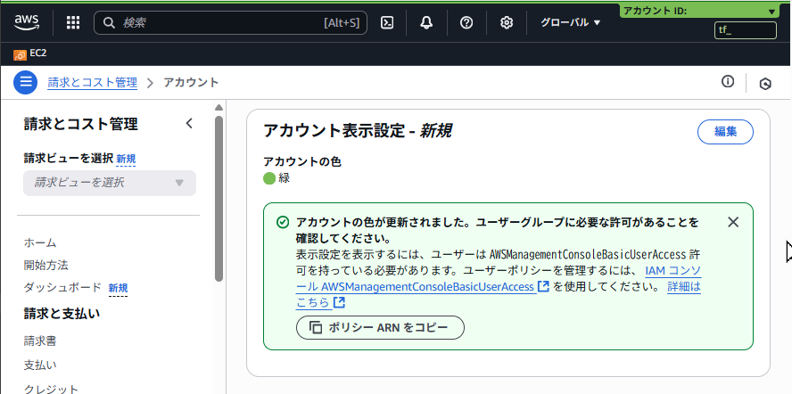Open the EC2 shortcut in favorites bar
This screenshot has width=792, height=394.
coord(30,53)
